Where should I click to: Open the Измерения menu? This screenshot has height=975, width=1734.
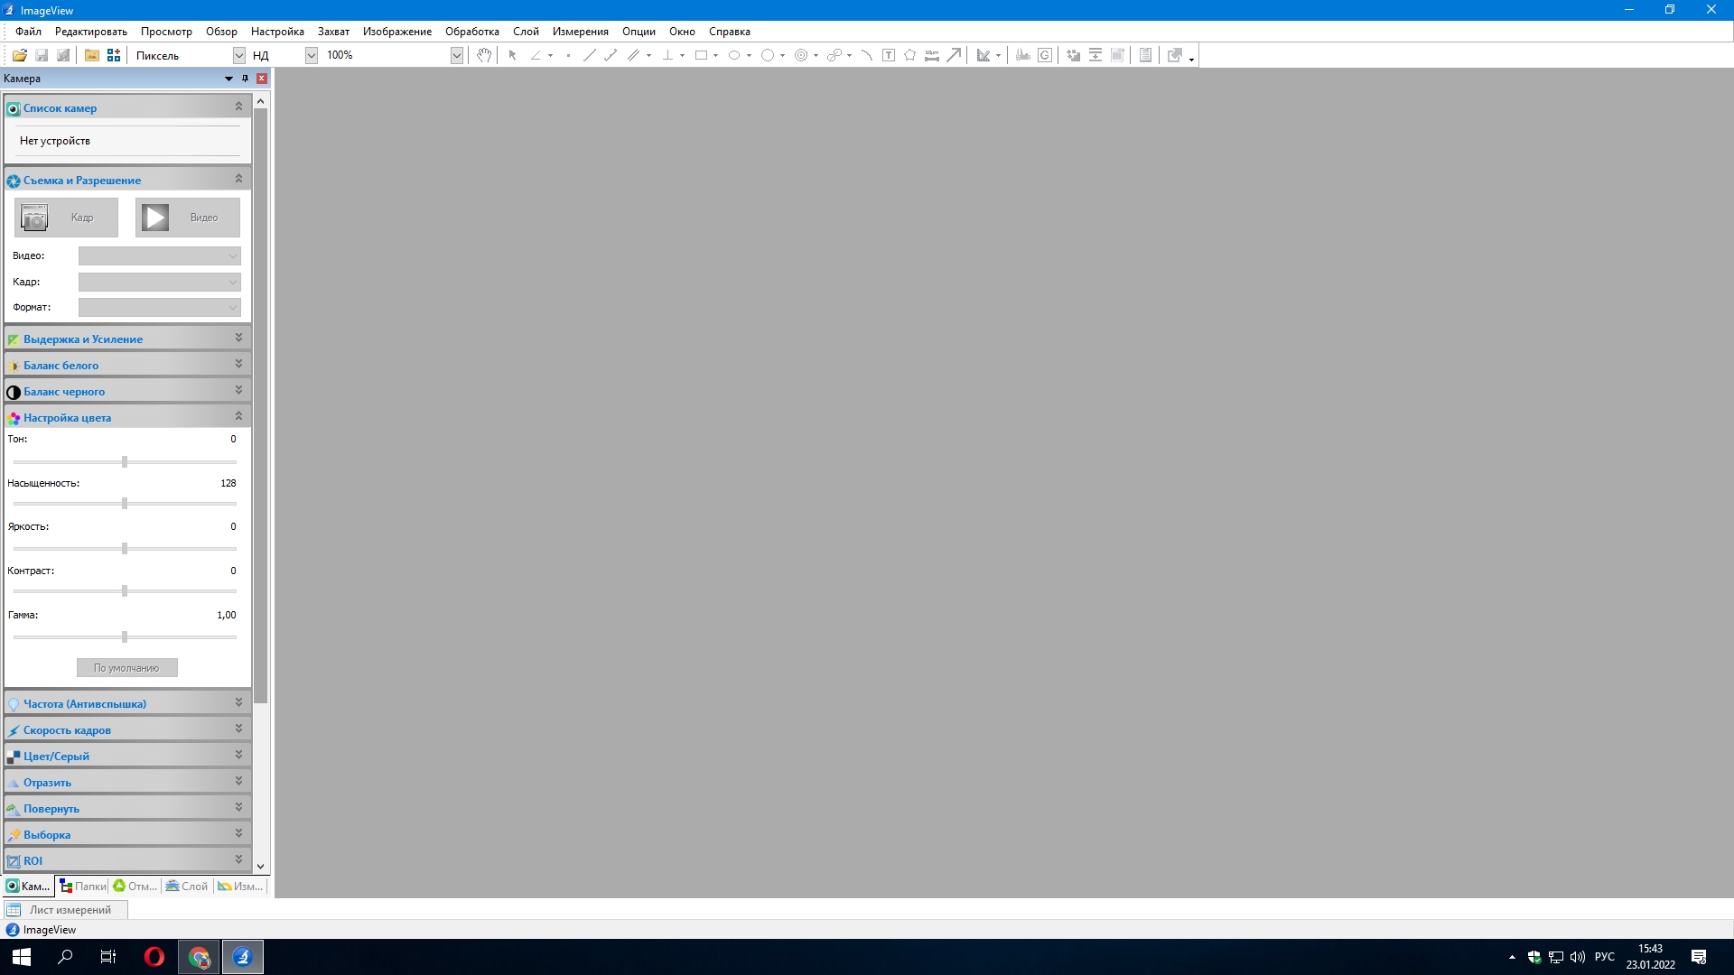coord(580,32)
